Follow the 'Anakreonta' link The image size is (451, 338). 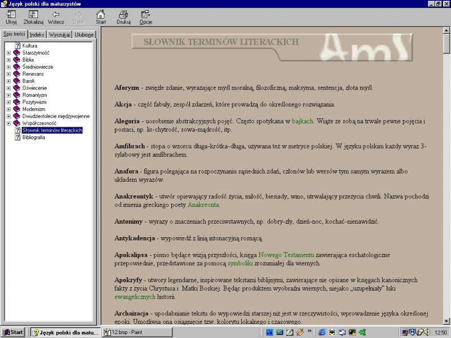[x=204, y=205]
